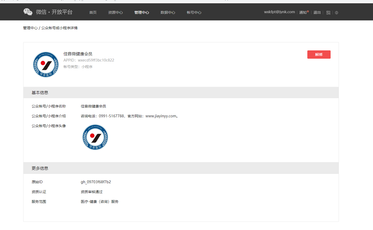Click the large hospital avatar beside APPID

pos(46,65)
